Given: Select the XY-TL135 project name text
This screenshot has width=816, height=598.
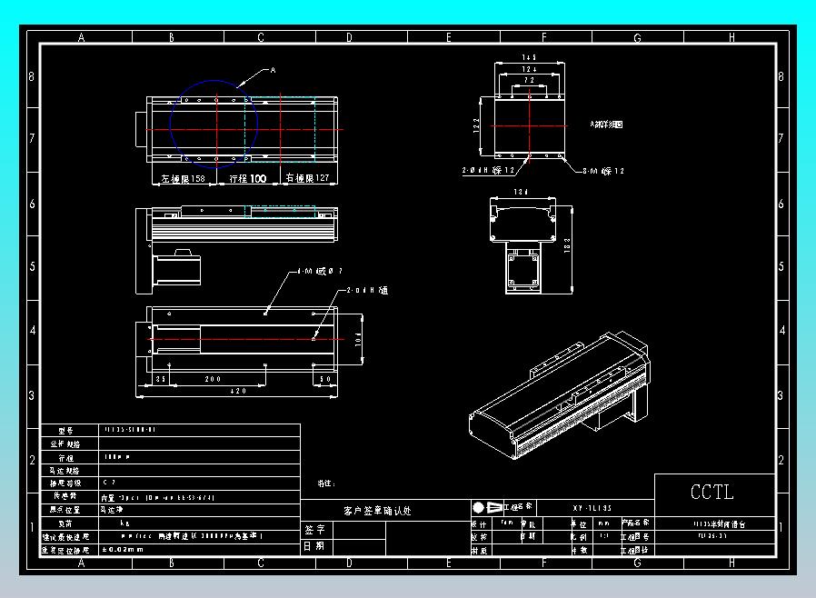Looking at the screenshot, I should [x=592, y=508].
